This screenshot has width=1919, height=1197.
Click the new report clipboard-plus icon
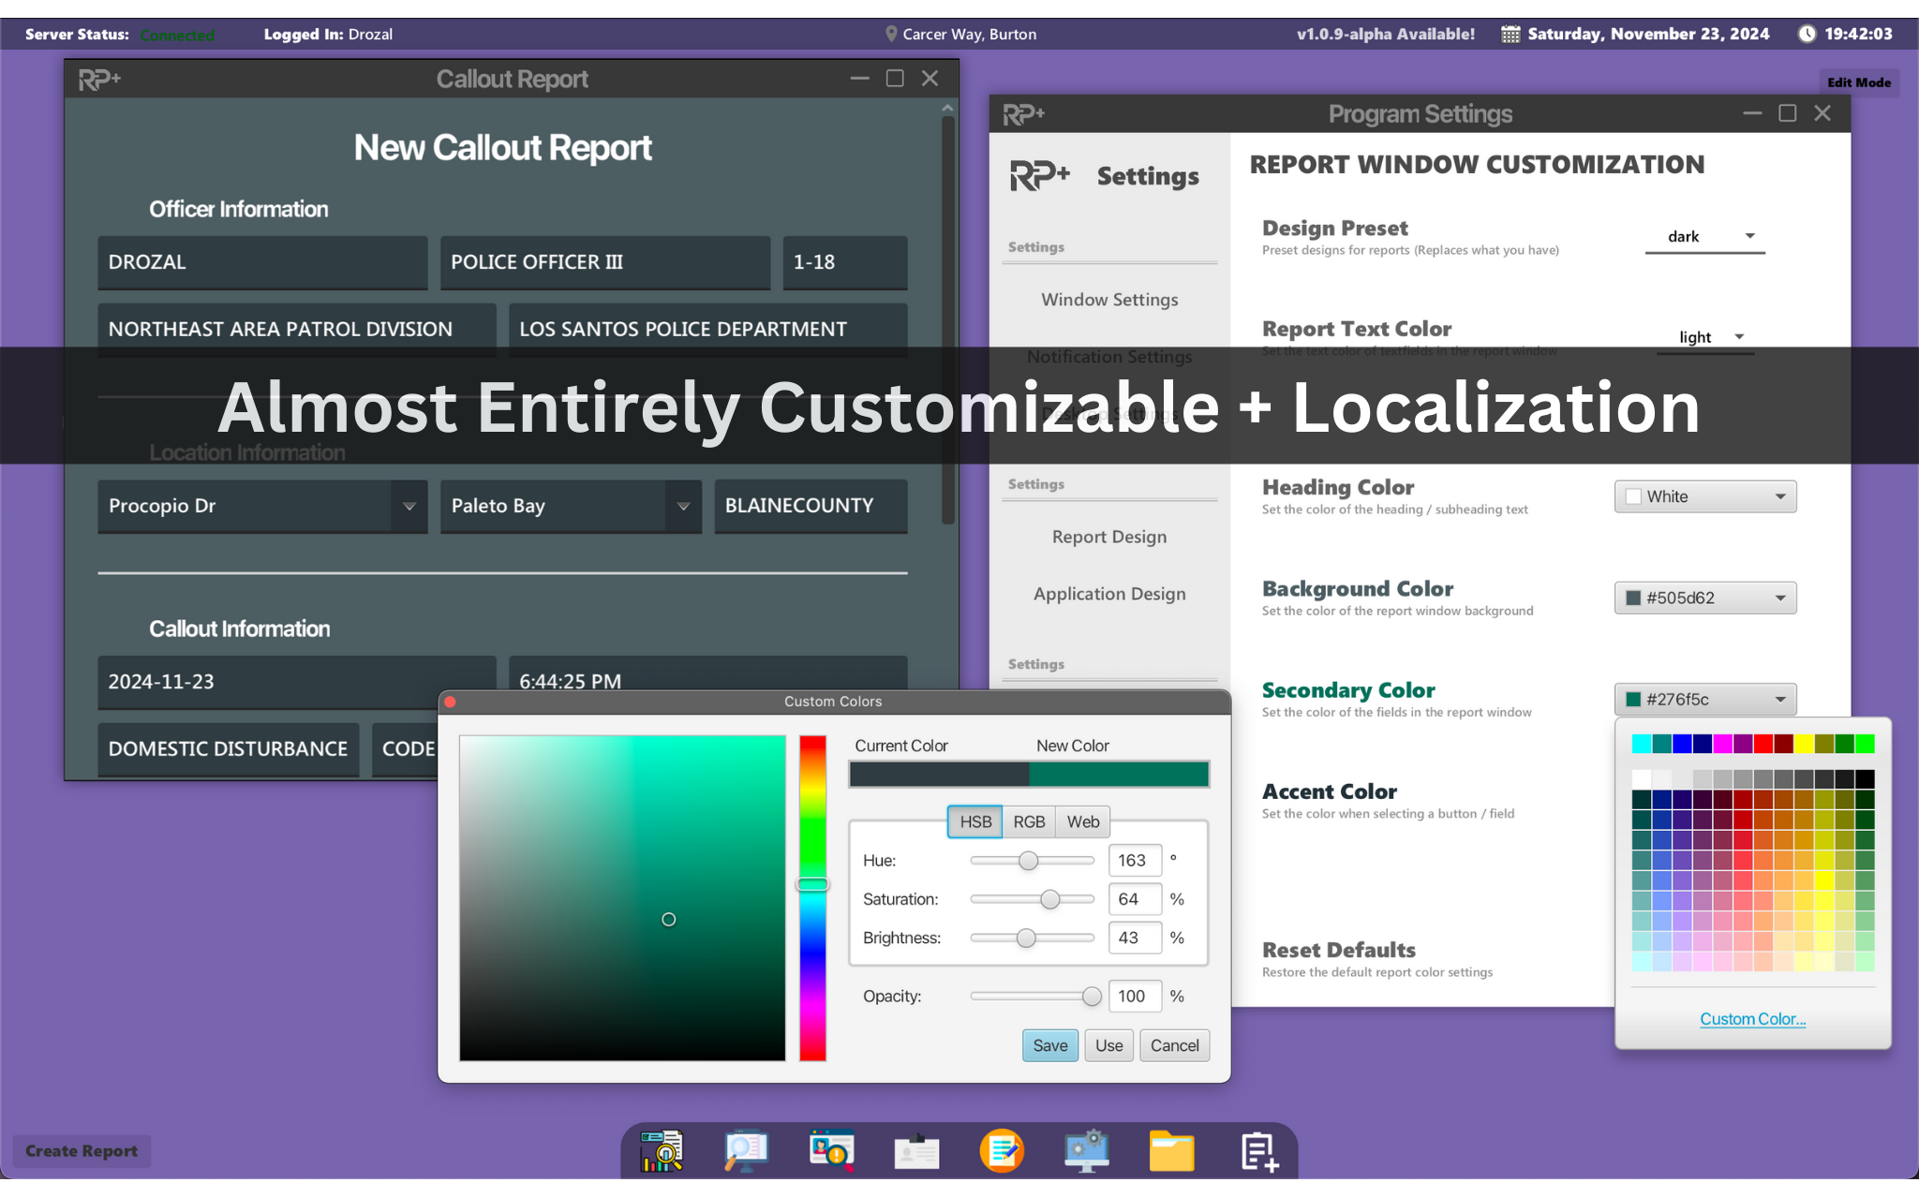pos(1258,1151)
